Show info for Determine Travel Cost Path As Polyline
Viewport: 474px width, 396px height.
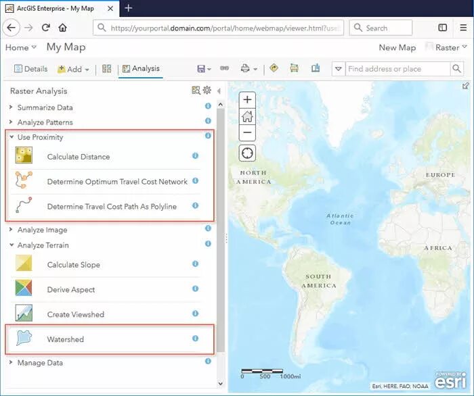point(195,205)
